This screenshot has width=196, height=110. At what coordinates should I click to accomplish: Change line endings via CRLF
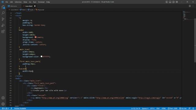tap(158, 108)
